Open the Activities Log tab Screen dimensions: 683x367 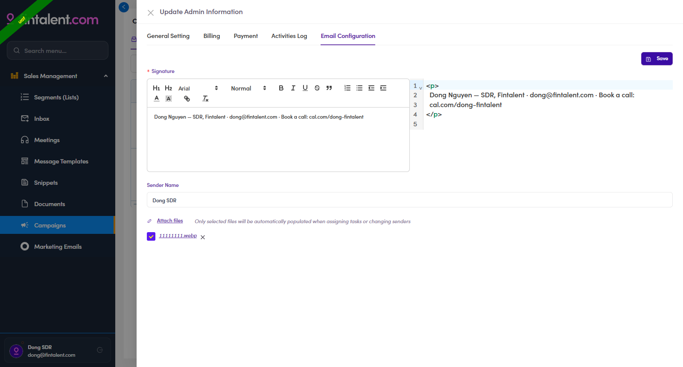coord(289,36)
